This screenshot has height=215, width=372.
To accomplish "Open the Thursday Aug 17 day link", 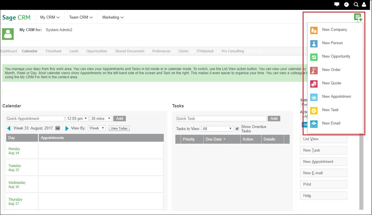I will (x=15, y=202).
